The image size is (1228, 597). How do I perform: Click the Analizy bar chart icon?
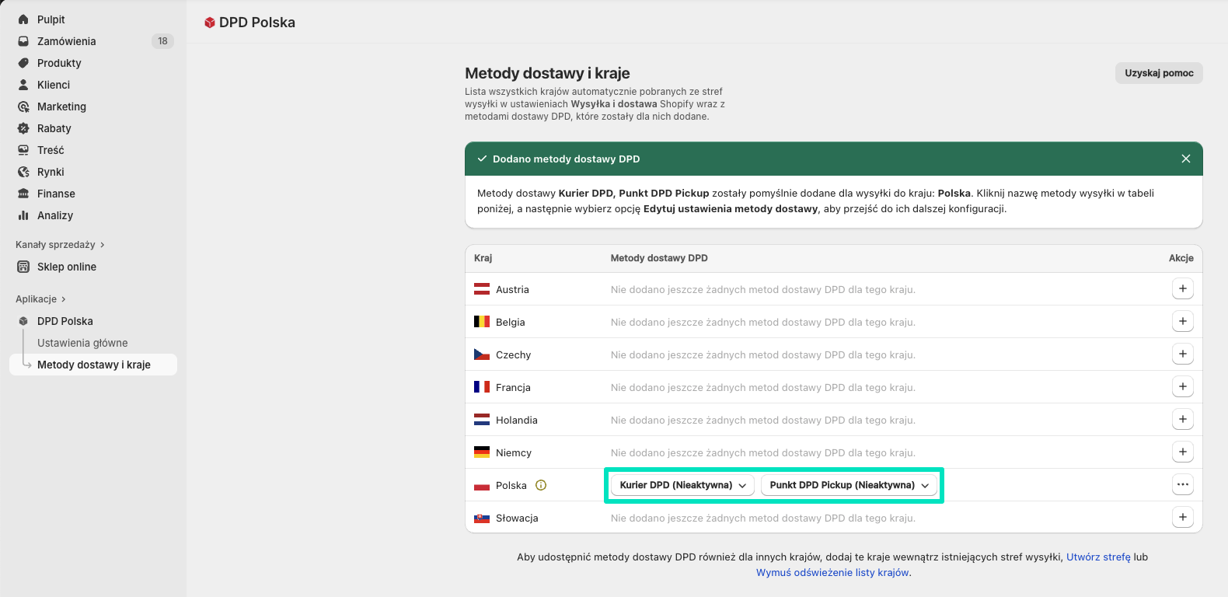[x=23, y=215]
